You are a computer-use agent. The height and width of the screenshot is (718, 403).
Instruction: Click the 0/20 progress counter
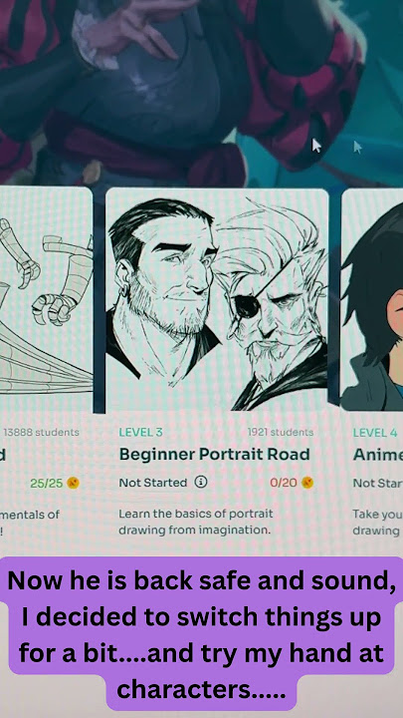(x=284, y=483)
